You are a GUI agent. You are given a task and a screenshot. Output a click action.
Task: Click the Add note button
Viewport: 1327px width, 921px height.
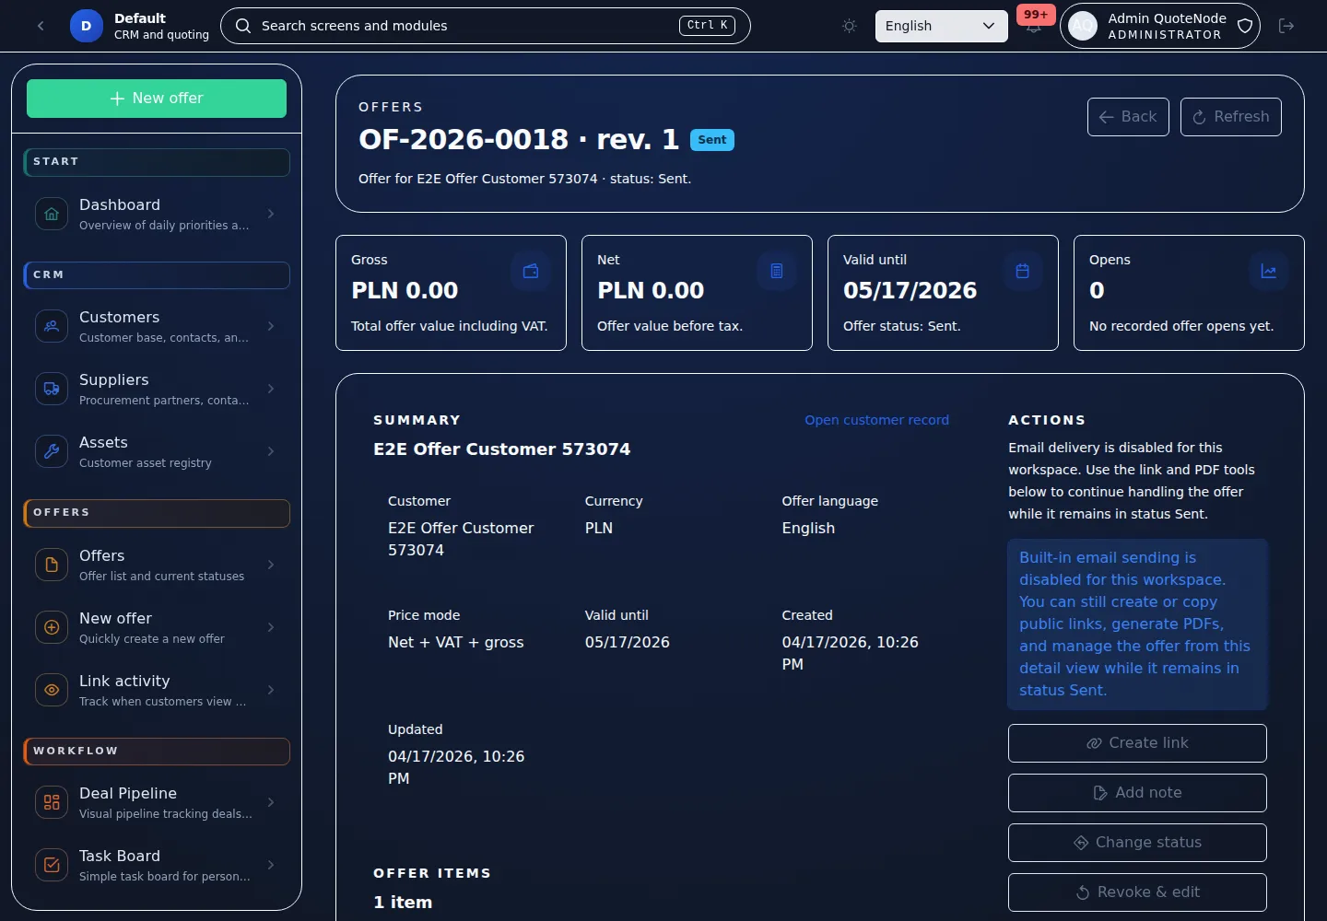tap(1137, 793)
